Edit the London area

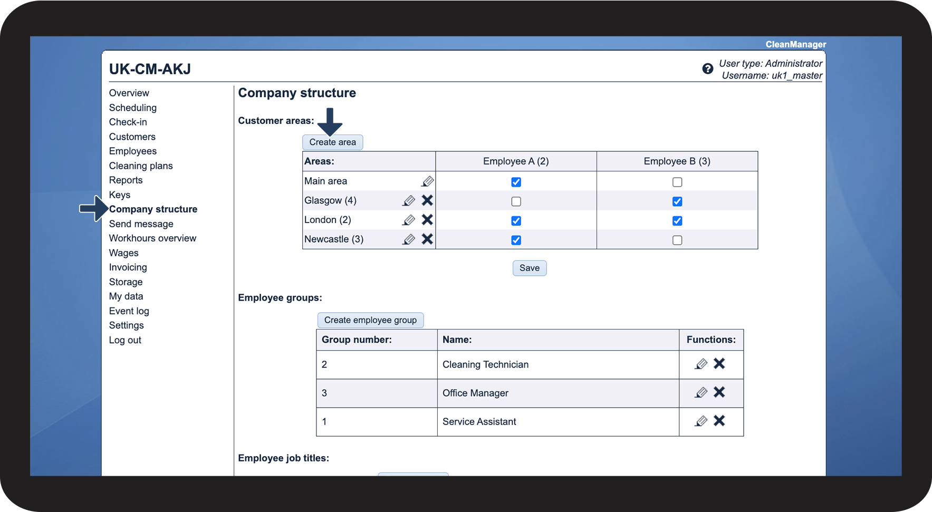(409, 220)
